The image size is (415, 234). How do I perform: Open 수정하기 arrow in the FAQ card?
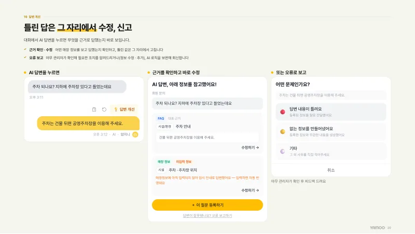pos(250,148)
